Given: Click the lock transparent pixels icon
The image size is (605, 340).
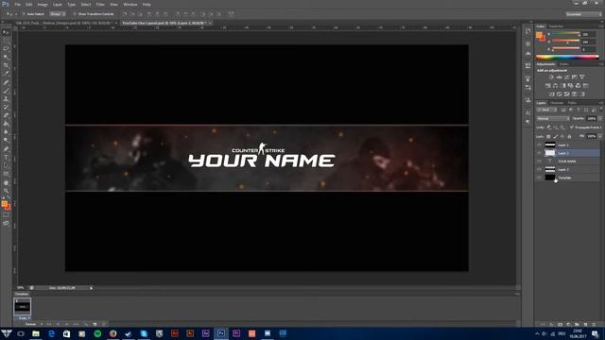Looking at the screenshot, I should pos(548,136).
